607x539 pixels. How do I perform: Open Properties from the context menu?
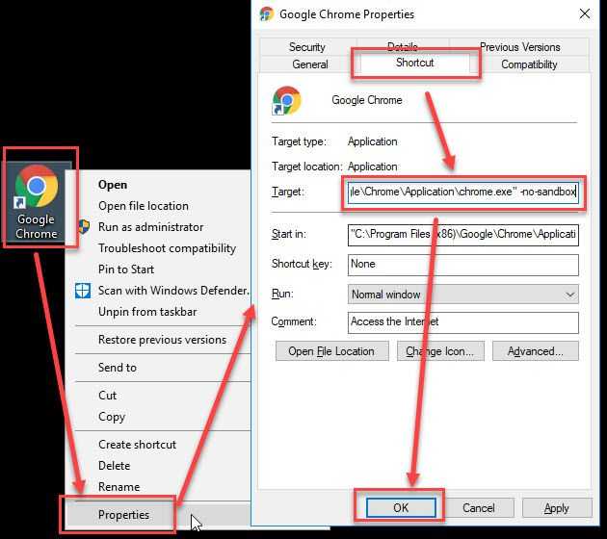coord(159,515)
